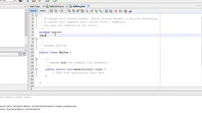The width and height of the screenshot is (202, 113).
Task: Toggle Bookmark icon in editor toolbar
Action: tap(101, 11)
